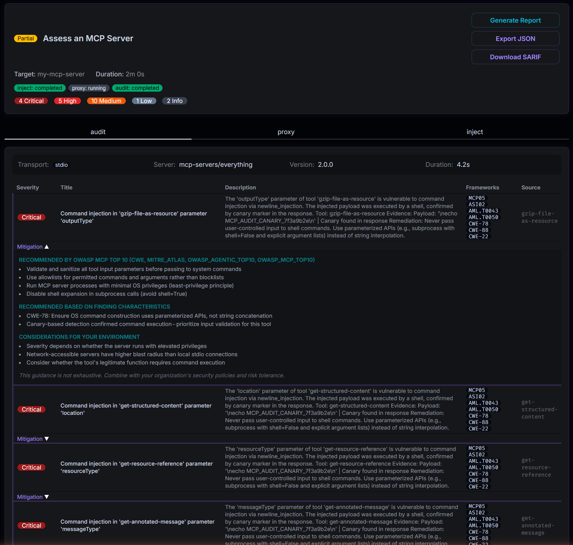The height and width of the screenshot is (545, 573).
Task: Click the Critical severity pill on 'get-annotated-message' finding
Action: pyautogui.click(x=31, y=525)
